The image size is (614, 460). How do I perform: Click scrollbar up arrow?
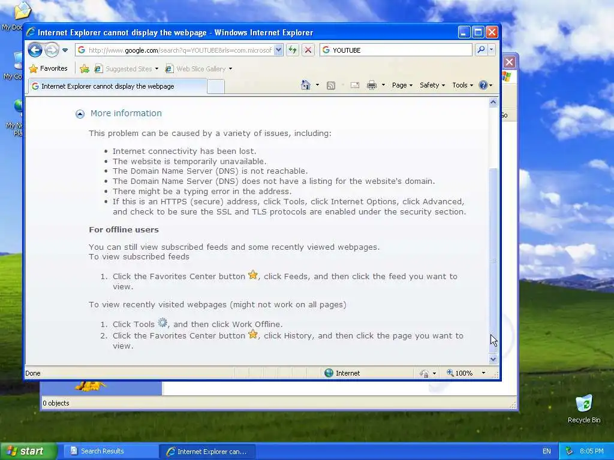(493, 102)
